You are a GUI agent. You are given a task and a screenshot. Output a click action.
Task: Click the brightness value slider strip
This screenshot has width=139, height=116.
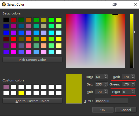point(131,41)
